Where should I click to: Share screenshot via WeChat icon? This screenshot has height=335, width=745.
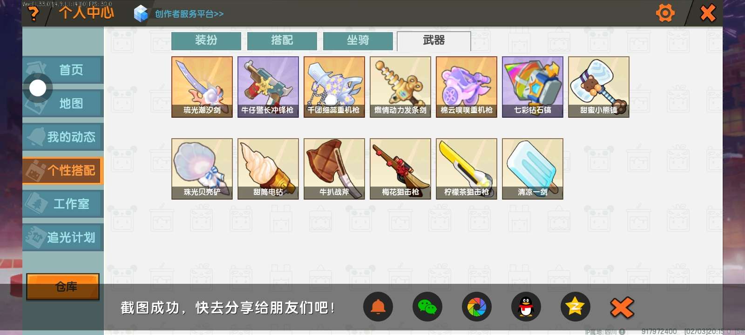click(427, 307)
